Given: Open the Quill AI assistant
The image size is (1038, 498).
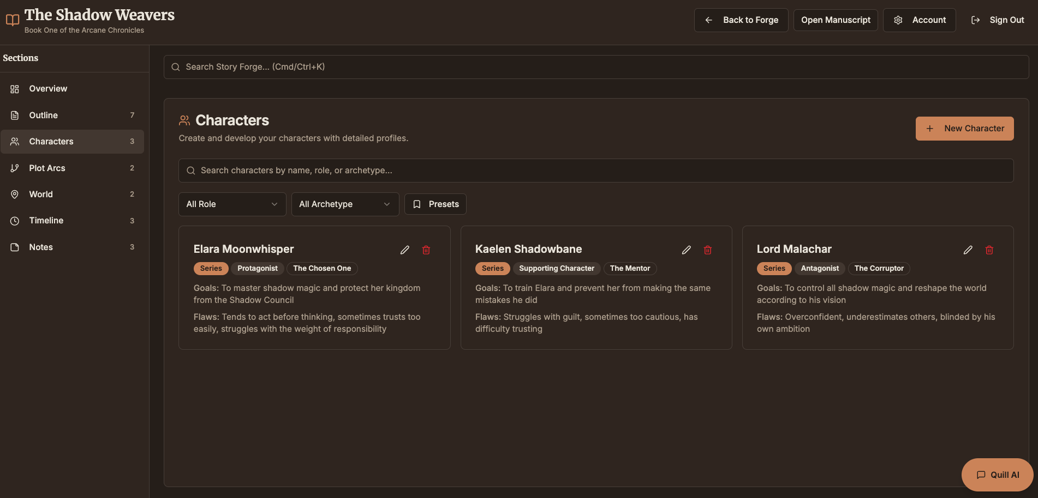Looking at the screenshot, I should pos(998,475).
